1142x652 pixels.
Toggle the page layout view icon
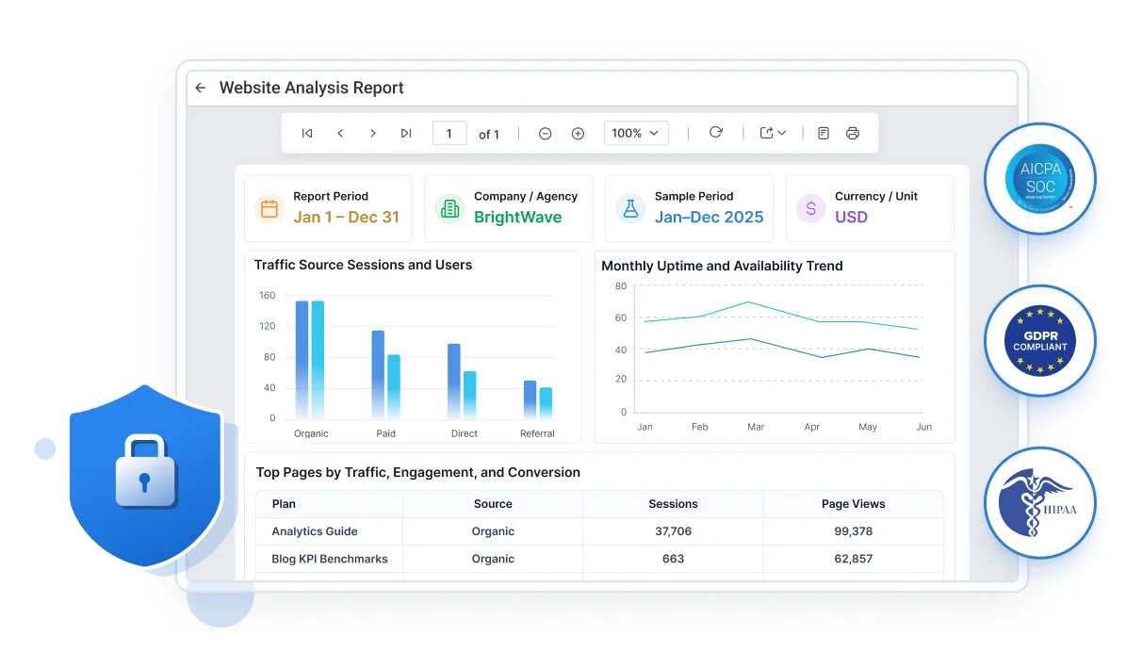[x=824, y=134]
